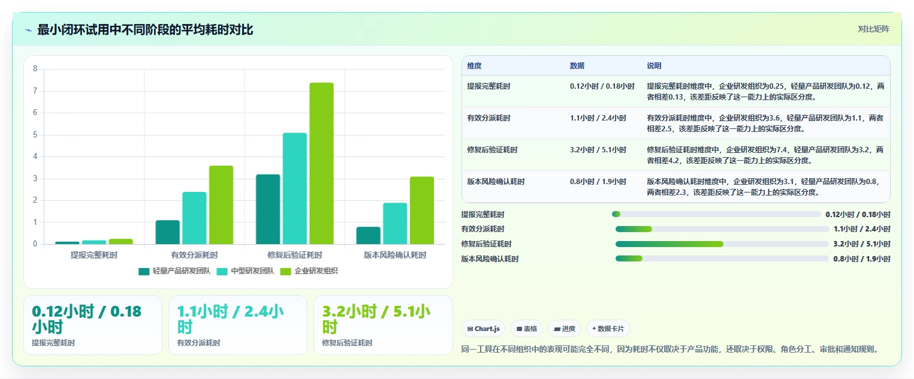Click the footer note starting 同一工具在不同组织中
914x379 pixels.
tap(671, 349)
